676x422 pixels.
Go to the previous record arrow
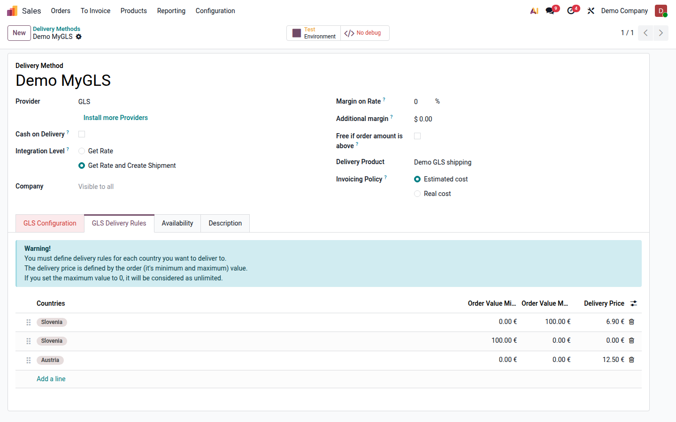click(645, 33)
